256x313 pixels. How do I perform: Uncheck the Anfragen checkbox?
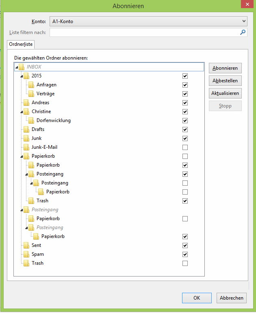tap(185, 85)
